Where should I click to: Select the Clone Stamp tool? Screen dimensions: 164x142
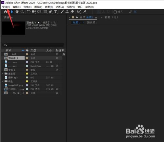(x=67, y=12)
